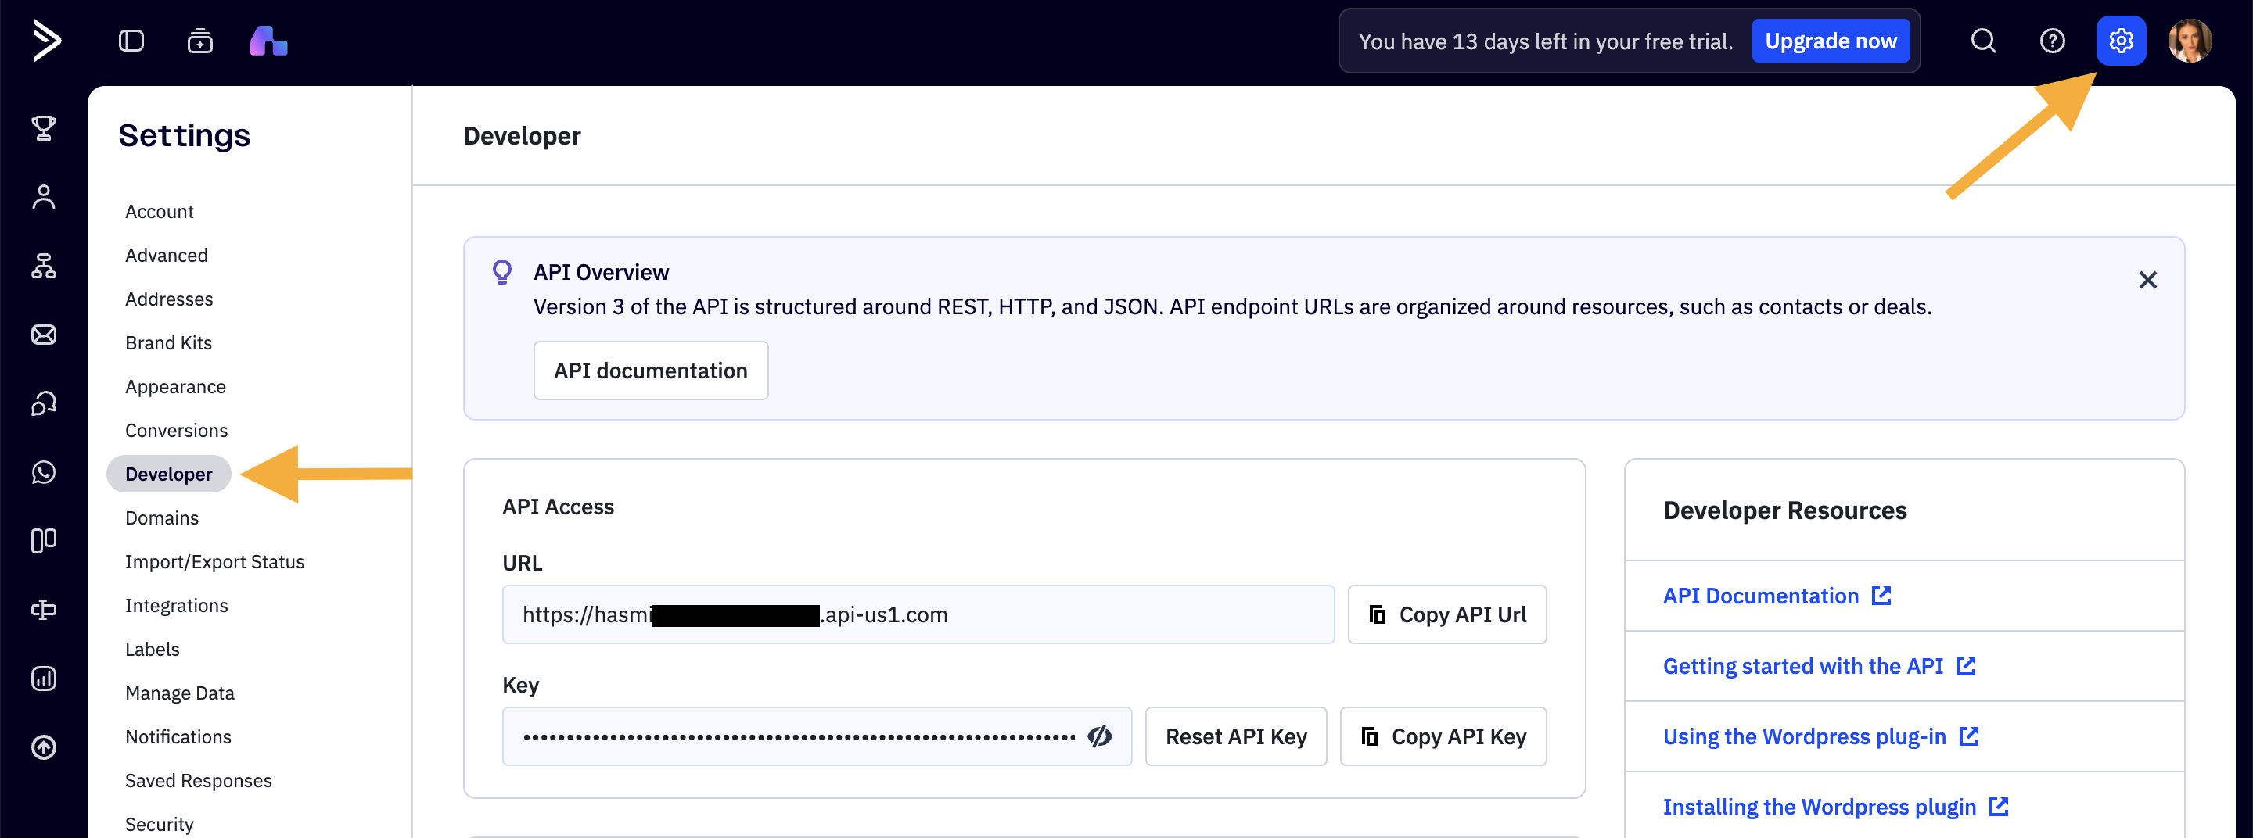Dismiss the API Overview banner
Screen dimensions: 2253x838
click(x=2147, y=281)
